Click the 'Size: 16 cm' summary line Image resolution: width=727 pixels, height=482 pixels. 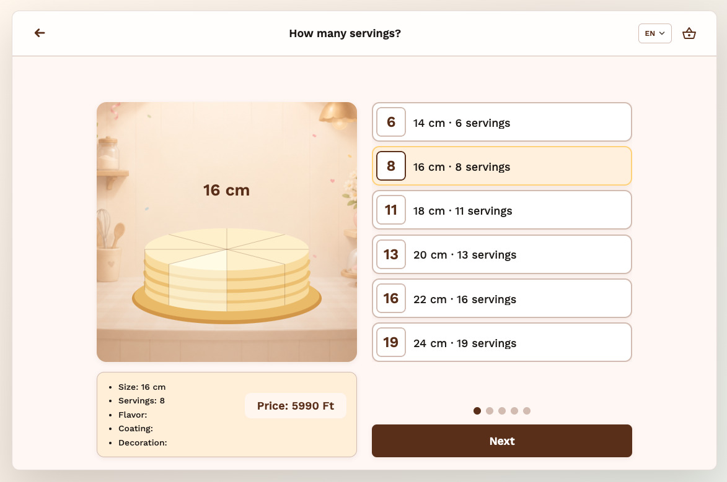[142, 387]
